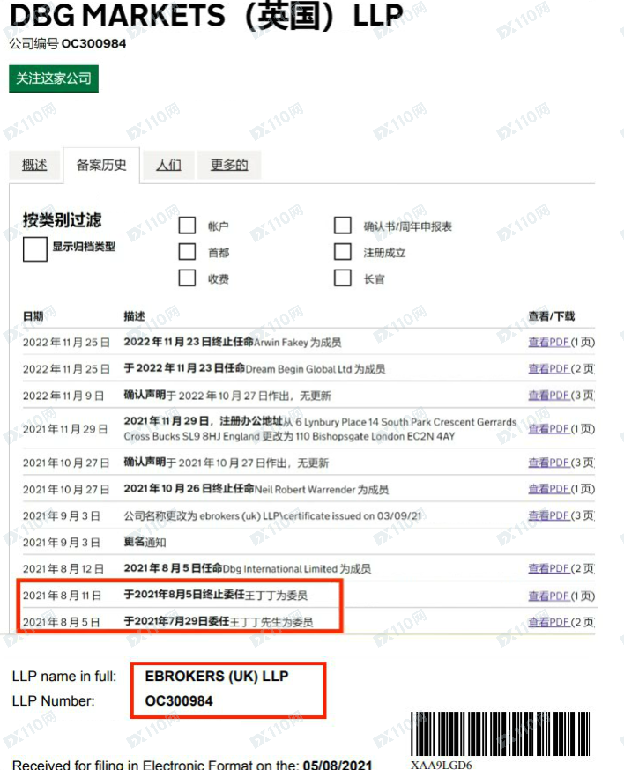Open PDF for ebrokers (uk) LLP name change

(x=548, y=515)
